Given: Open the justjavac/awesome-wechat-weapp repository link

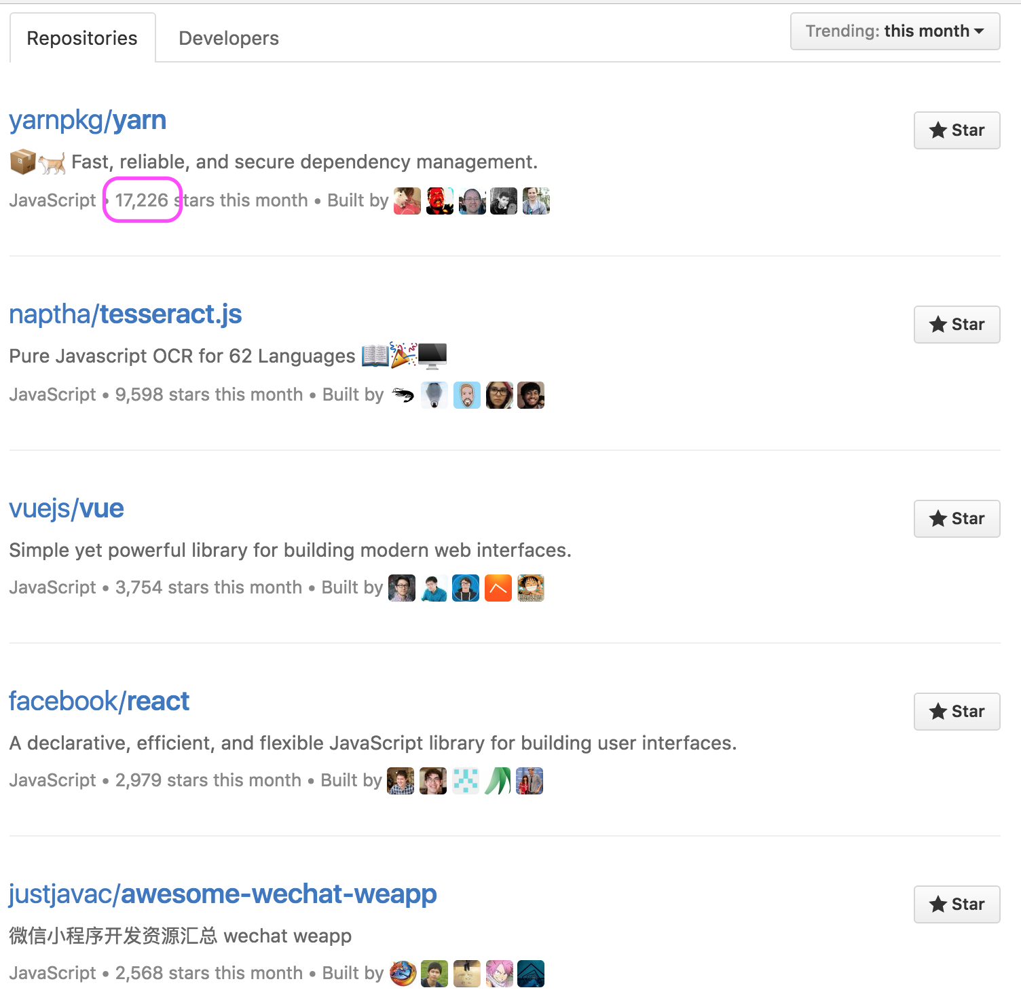Looking at the screenshot, I should click(x=223, y=894).
